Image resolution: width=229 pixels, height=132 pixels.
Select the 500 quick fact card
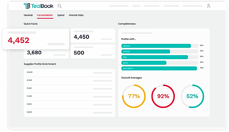coord(93,52)
